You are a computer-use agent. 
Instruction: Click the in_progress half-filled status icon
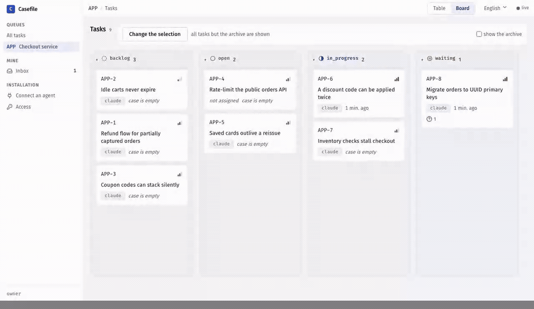click(321, 59)
